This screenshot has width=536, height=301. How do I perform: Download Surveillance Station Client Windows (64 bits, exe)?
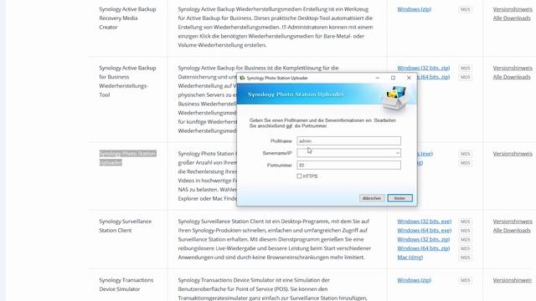425,231
